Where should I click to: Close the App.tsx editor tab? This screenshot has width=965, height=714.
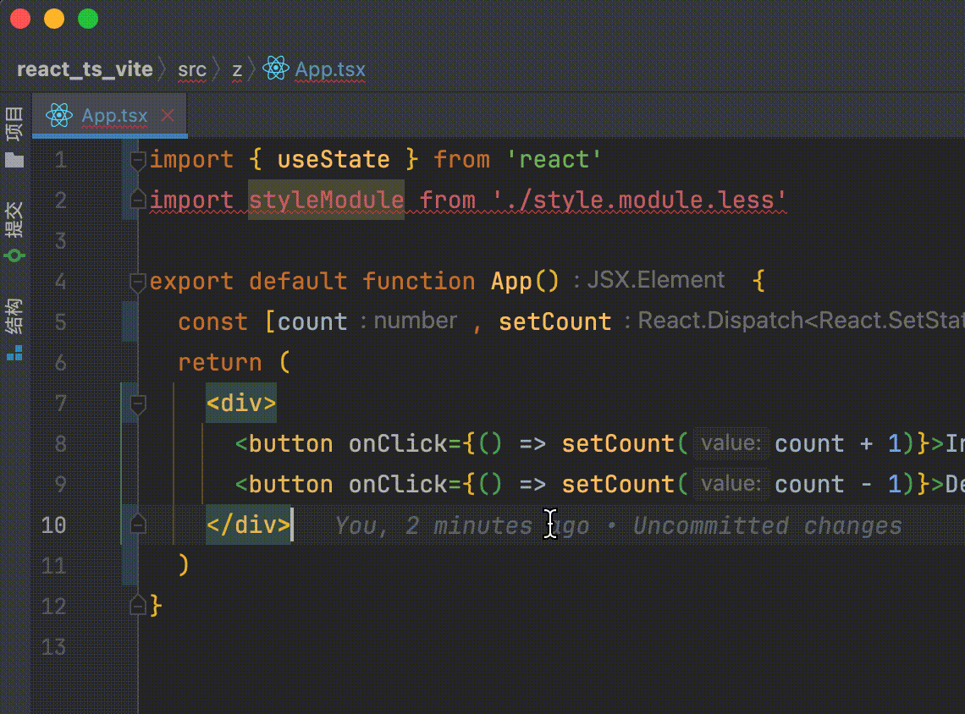(168, 116)
